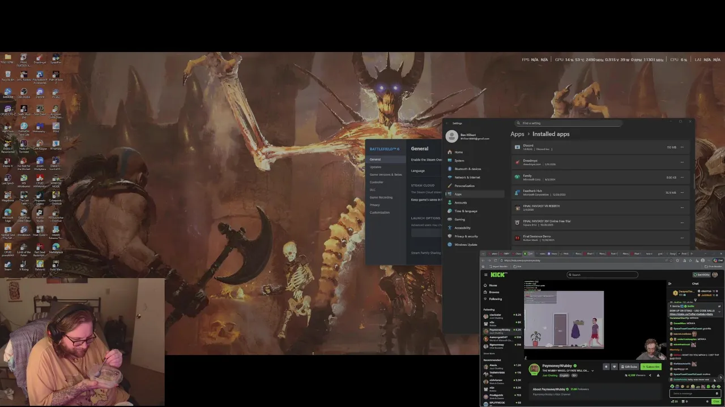Open Following in the Kick sidebar
The image size is (725, 407).
tap(494, 299)
